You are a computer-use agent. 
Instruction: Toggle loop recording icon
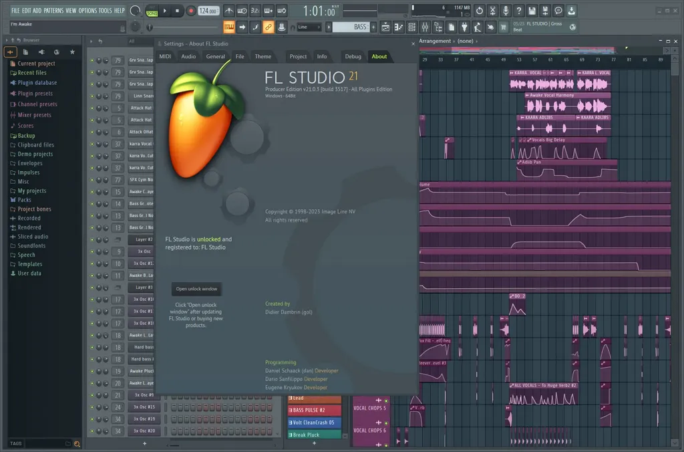[x=282, y=11]
